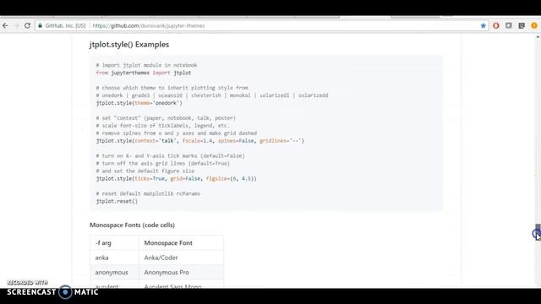The image size is (541, 304).
Task: Click the '# set "context"' comment line
Action: point(166,118)
